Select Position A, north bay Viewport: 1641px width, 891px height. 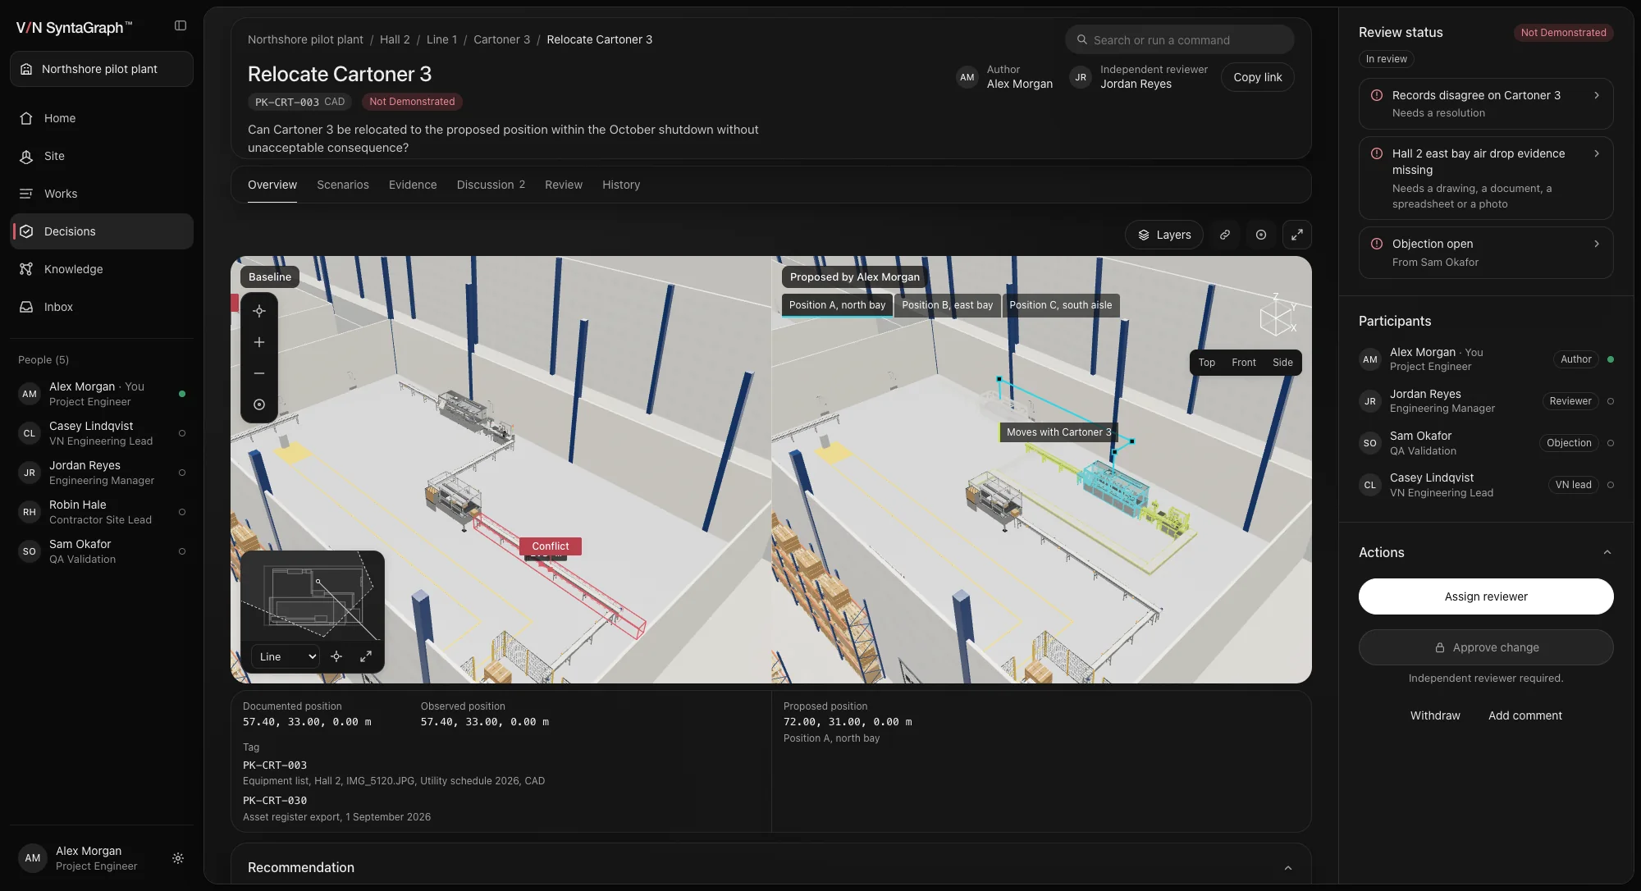coord(837,305)
